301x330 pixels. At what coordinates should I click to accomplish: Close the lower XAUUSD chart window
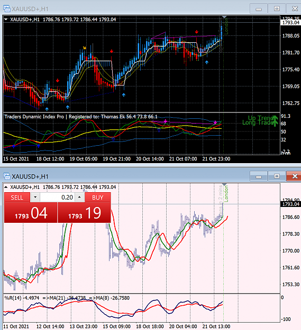(295, 176)
